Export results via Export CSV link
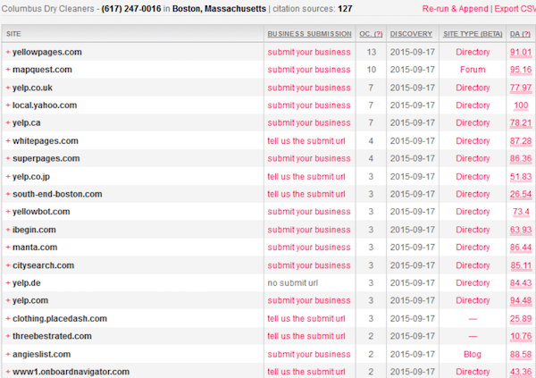The height and width of the screenshot is (378, 536). point(513,8)
